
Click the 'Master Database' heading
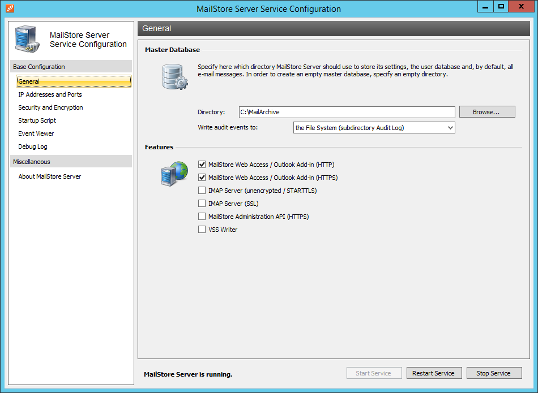pyautogui.click(x=172, y=50)
